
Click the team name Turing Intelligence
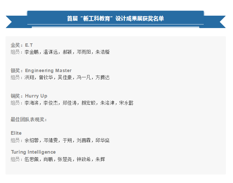pos(33,152)
